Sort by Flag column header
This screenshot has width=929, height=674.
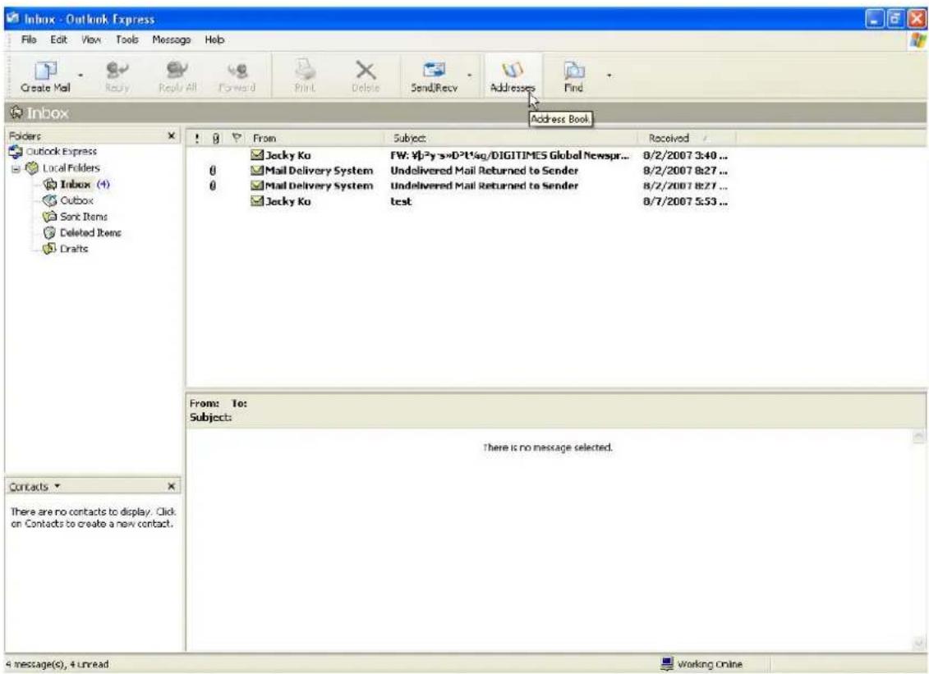tap(237, 139)
